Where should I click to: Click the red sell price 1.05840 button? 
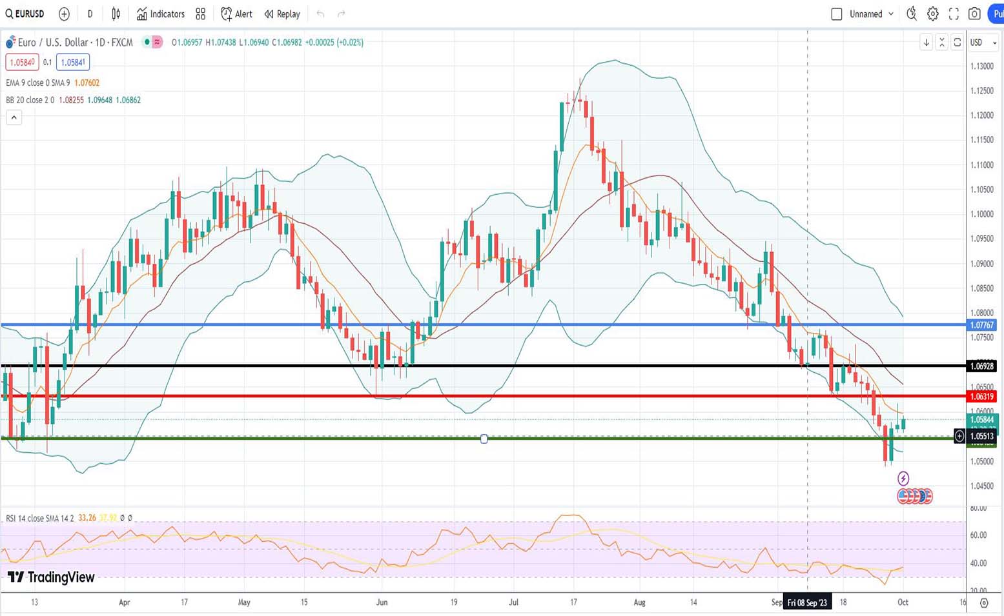pos(22,63)
